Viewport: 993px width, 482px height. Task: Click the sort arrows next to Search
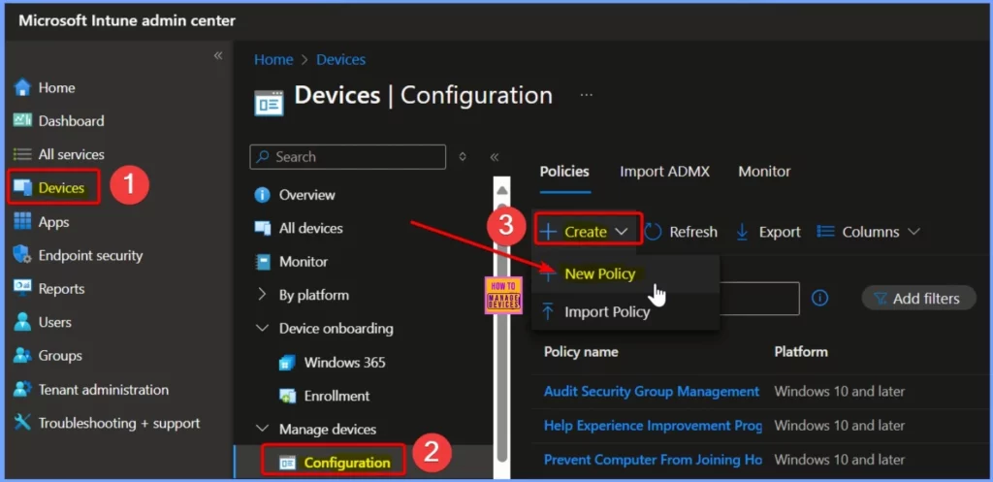point(463,156)
